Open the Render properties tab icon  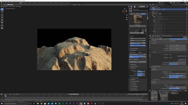pos(150,41)
